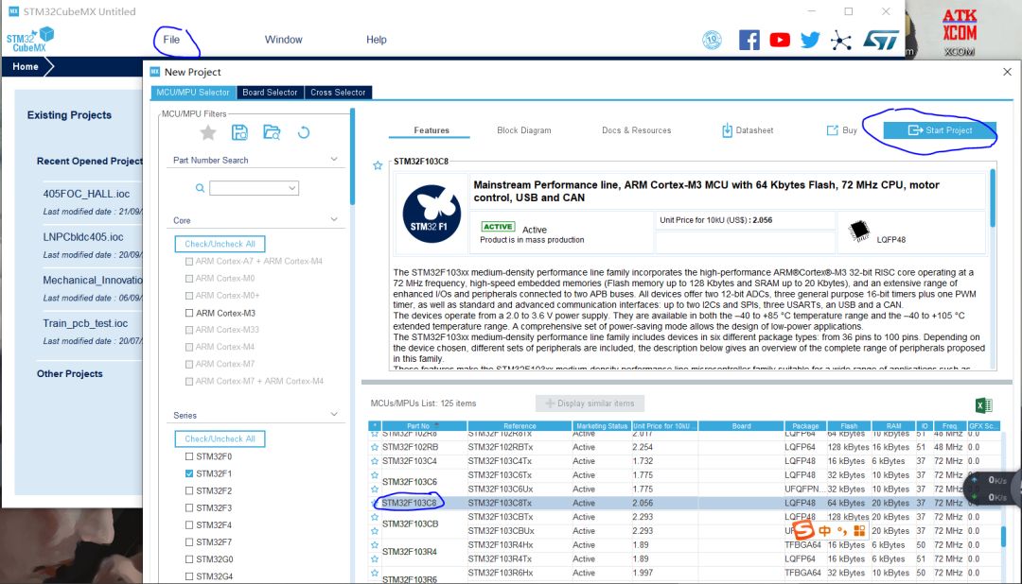This screenshot has width=1022, height=584.
Task: Open the YouTube icon in the header
Action: click(x=780, y=41)
